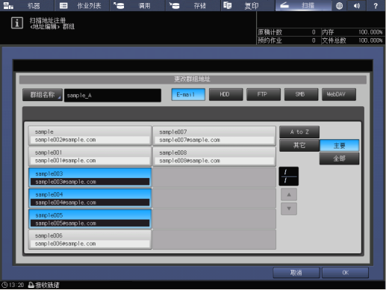Select the sample001 address entry

point(90,156)
